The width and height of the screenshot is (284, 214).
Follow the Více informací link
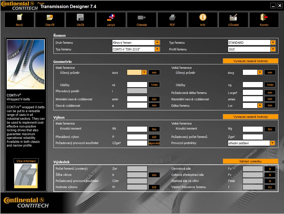pos(26,161)
